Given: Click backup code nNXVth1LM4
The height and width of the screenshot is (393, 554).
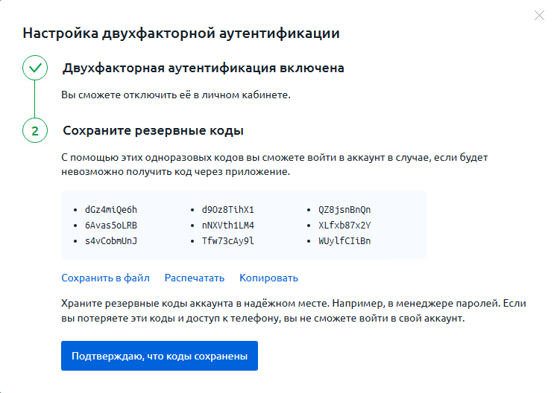Looking at the screenshot, I should point(227,225).
